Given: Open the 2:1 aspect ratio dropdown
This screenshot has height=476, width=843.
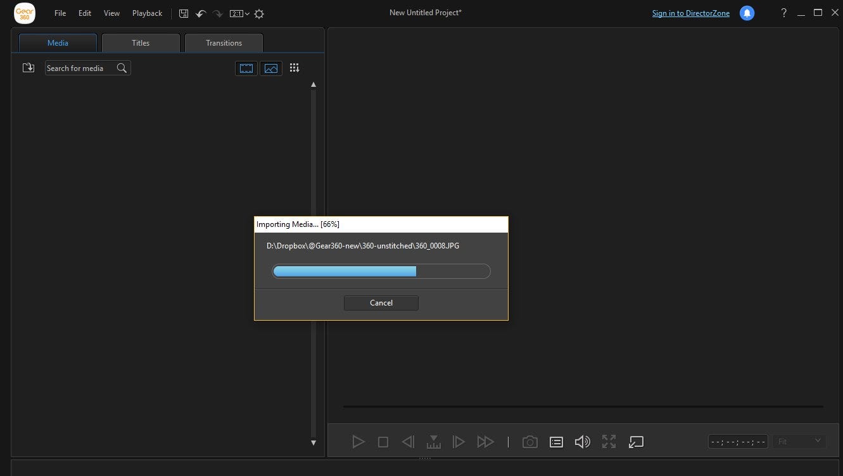Looking at the screenshot, I should [239, 13].
